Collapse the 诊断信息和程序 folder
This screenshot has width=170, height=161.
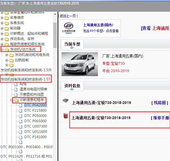point(11,100)
